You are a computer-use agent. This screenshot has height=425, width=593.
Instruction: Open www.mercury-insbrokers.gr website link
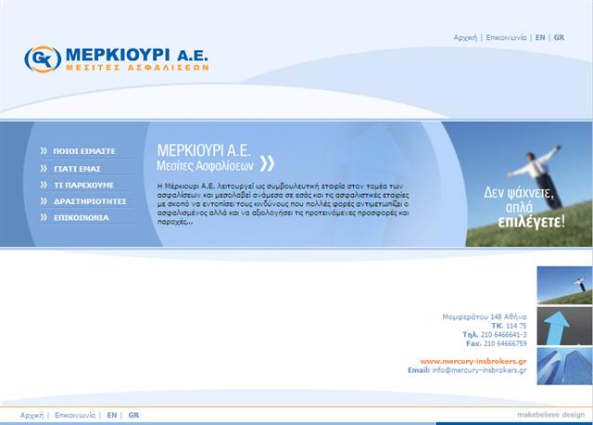click(x=473, y=361)
